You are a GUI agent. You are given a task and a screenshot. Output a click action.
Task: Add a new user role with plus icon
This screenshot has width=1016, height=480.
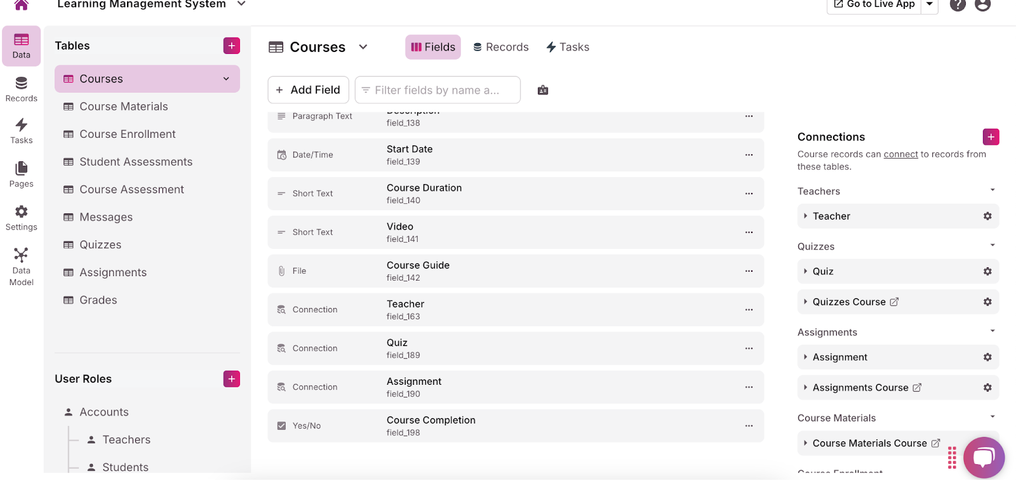(x=231, y=379)
